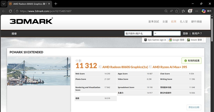The height and width of the screenshot is (112, 214).
Task: Click the Video Score value 8 298
Action: click(149, 79)
